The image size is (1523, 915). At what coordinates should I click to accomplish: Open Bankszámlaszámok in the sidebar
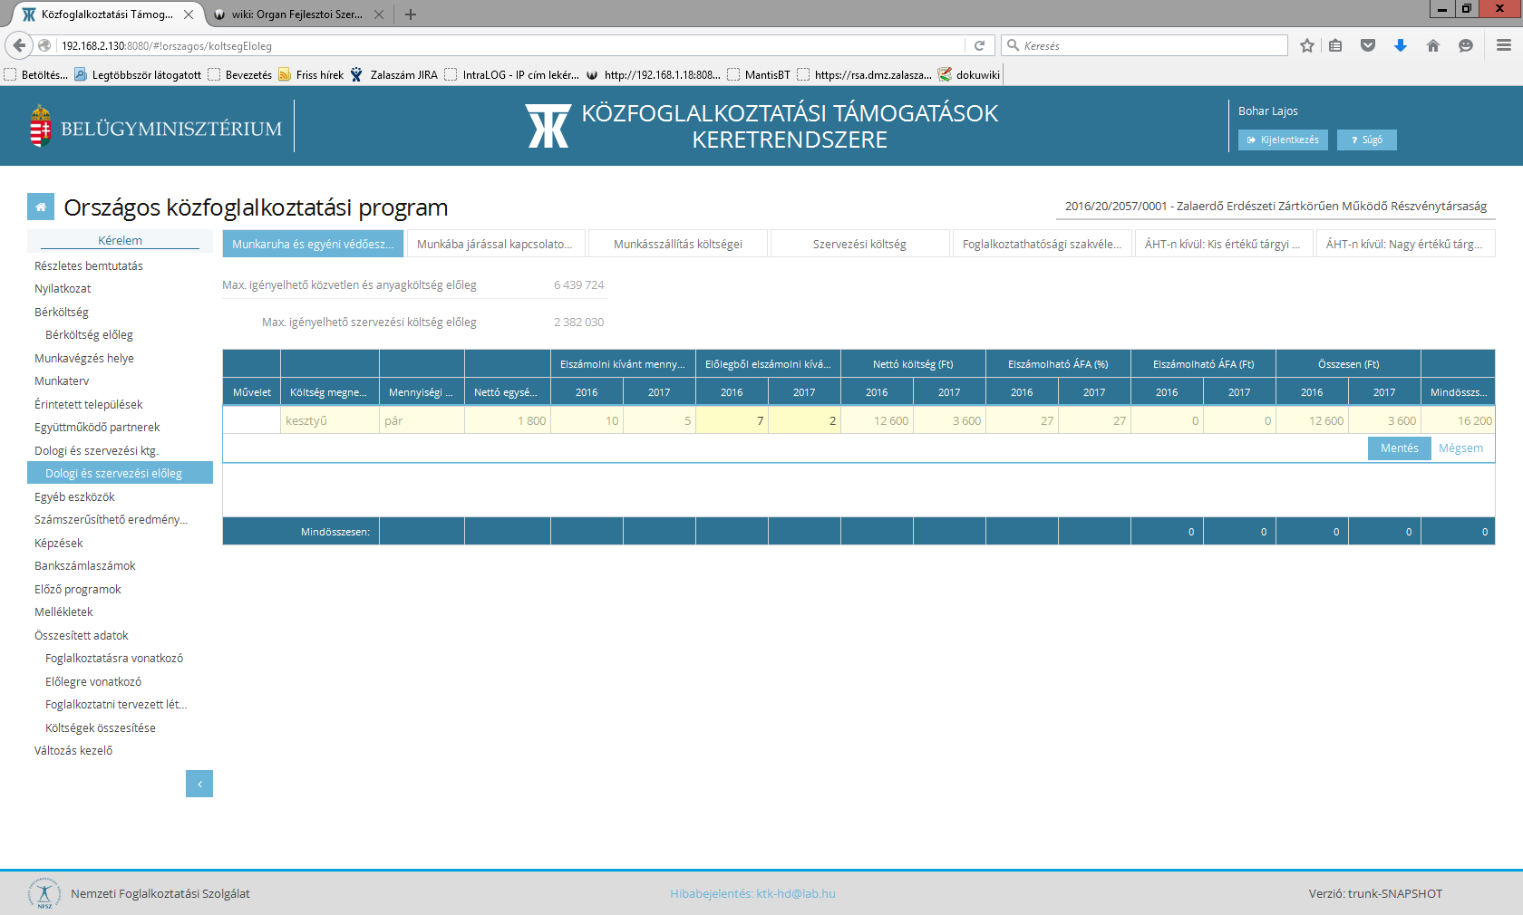coord(85,566)
